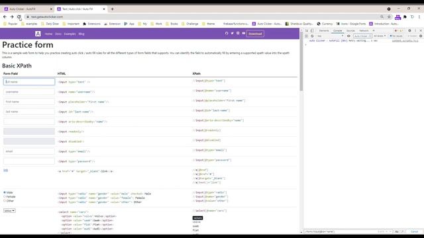Screen dimensions: 424x238
Task: Close the Auto Clicker - AutoFill tab
Action: pyautogui.click(x=51, y=9)
